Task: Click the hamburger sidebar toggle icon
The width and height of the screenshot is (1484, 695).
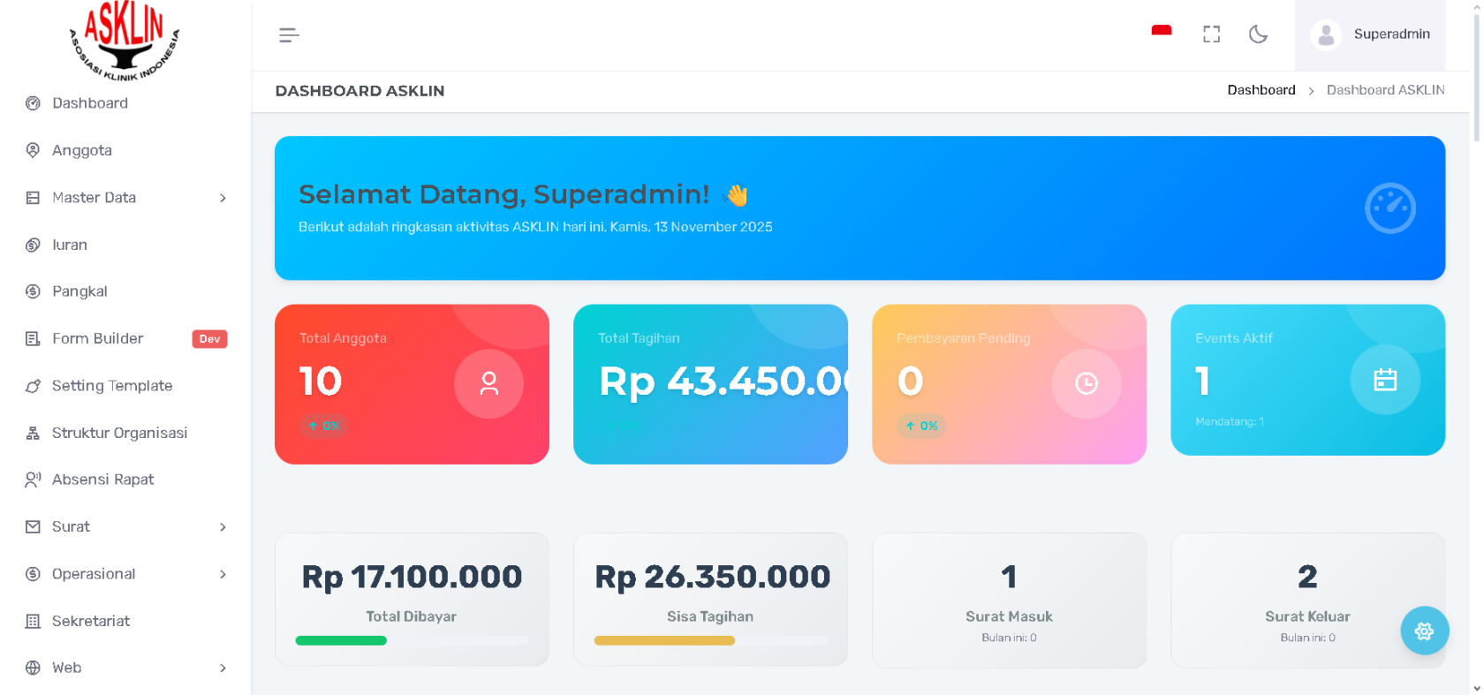Action: (289, 35)
